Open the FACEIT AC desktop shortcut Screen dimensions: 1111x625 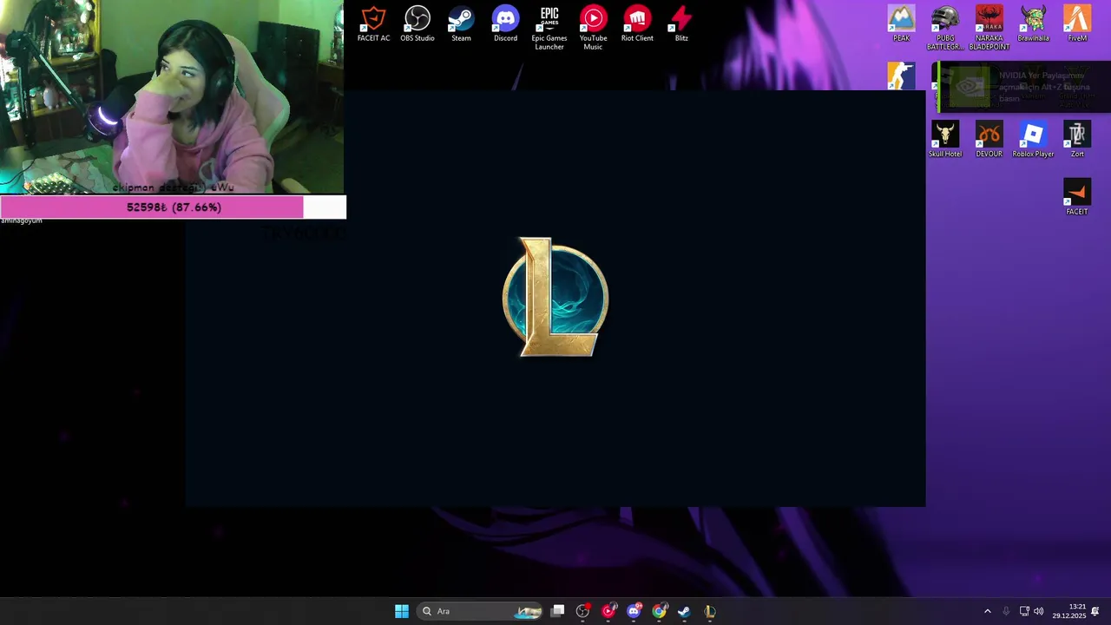coord(373,24)
